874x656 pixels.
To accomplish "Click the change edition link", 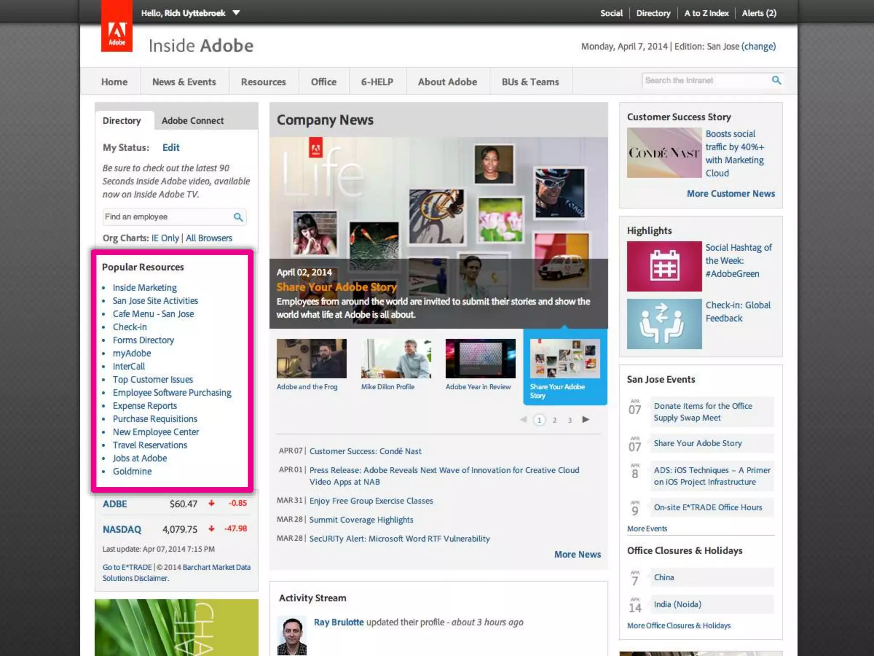I will 758,46.
